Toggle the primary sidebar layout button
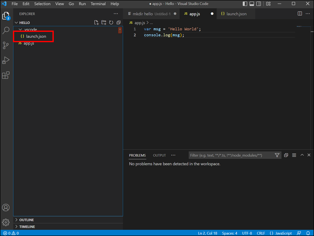This screenshot has height=236, width=314. pyautogui.click(x=245, y=4)
